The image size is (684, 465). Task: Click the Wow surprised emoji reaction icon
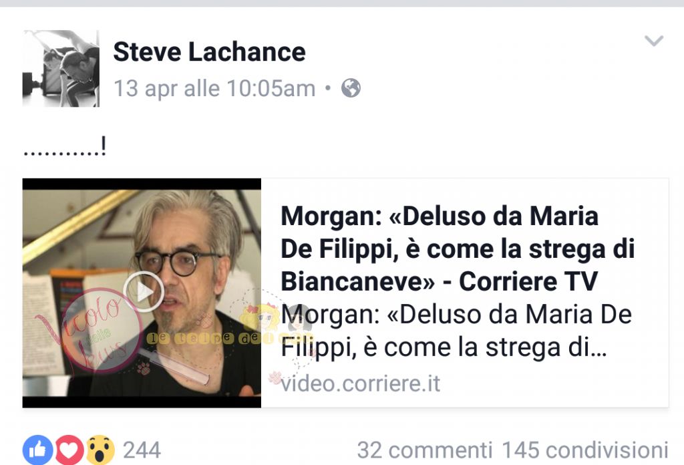[x=100, y=450]
